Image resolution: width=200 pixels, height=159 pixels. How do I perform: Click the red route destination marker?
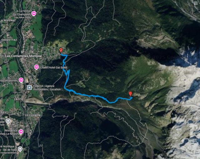(x=130, y=94)
